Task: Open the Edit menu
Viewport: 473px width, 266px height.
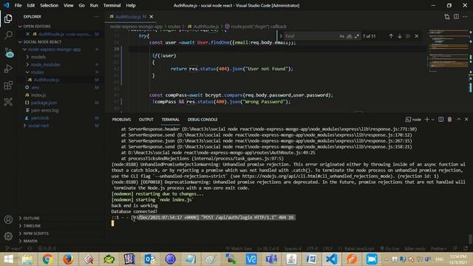Action: [31, 5]
